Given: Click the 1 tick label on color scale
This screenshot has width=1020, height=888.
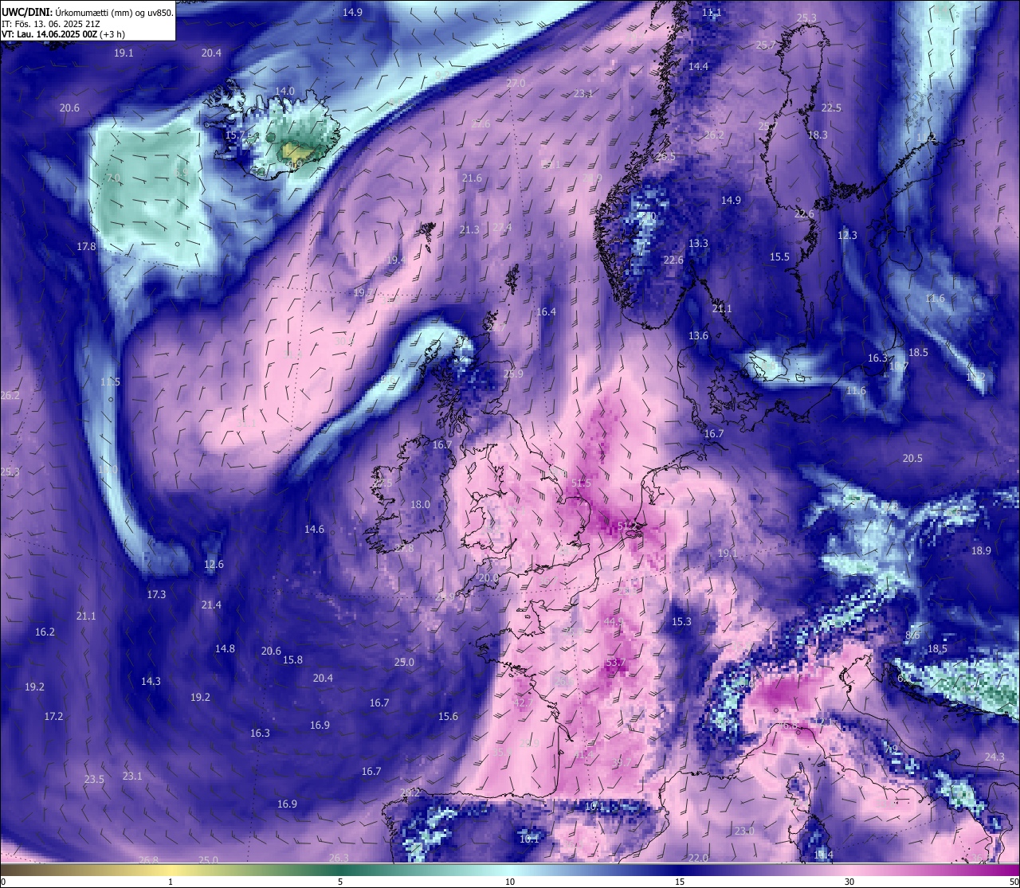Looking at the screenshot, I should click(x=171, y=882).
